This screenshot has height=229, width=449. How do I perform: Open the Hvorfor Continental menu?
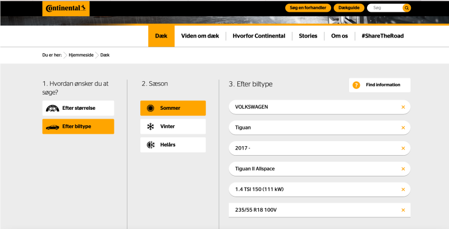259,36
